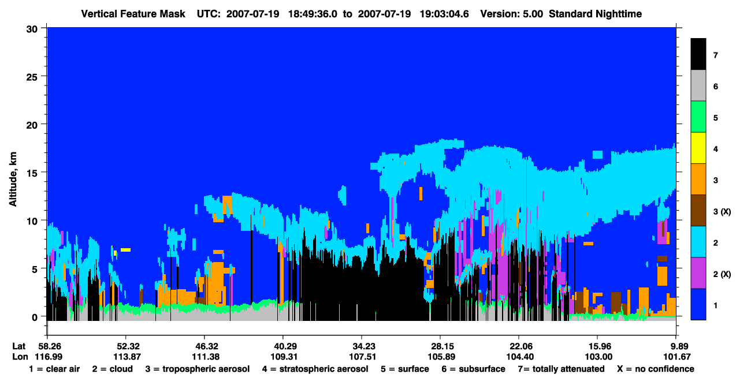Click the '2 = cloud' legend key
This screenshot has height=385, width=751.
pyautogui.click(x=112, y=369)
